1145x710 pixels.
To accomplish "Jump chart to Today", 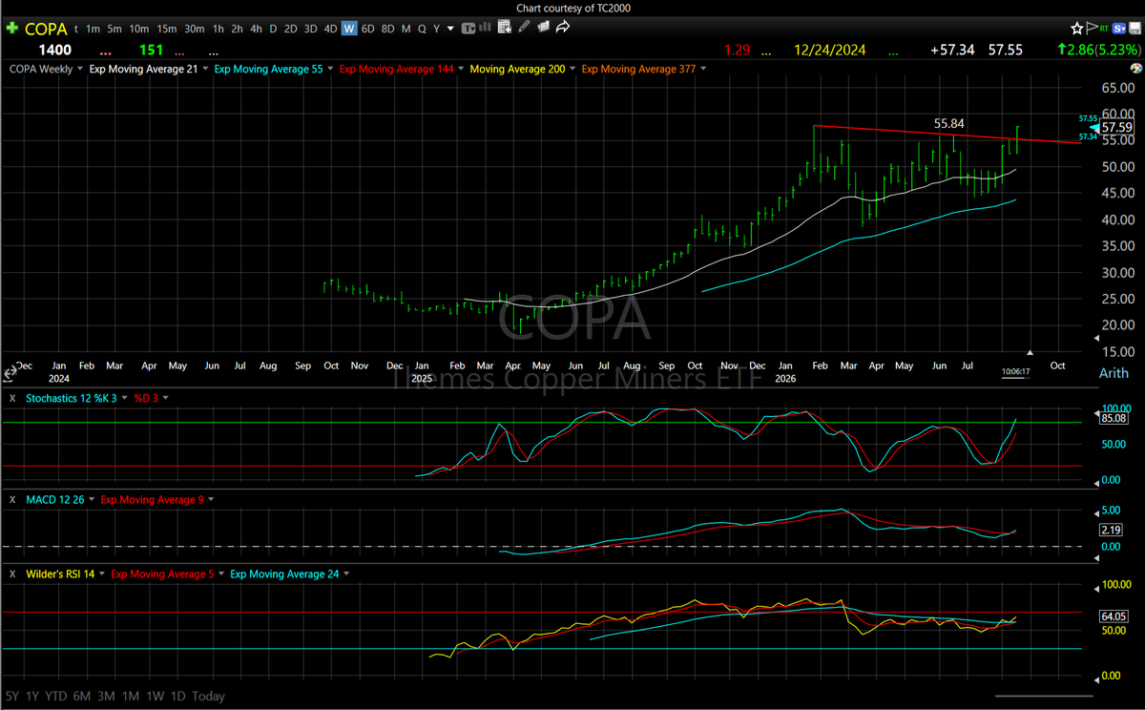I will pyautogui.click(x=208, y=696).
